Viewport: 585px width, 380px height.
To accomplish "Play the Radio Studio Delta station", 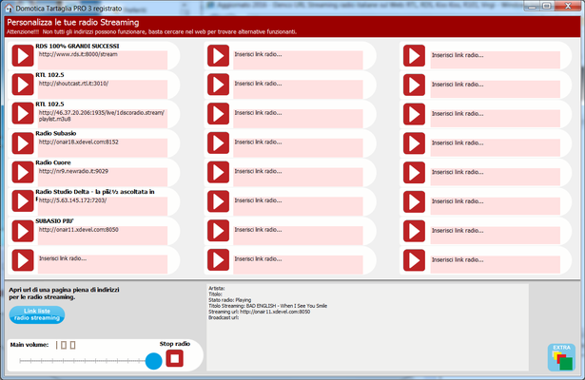I will 23,201.
